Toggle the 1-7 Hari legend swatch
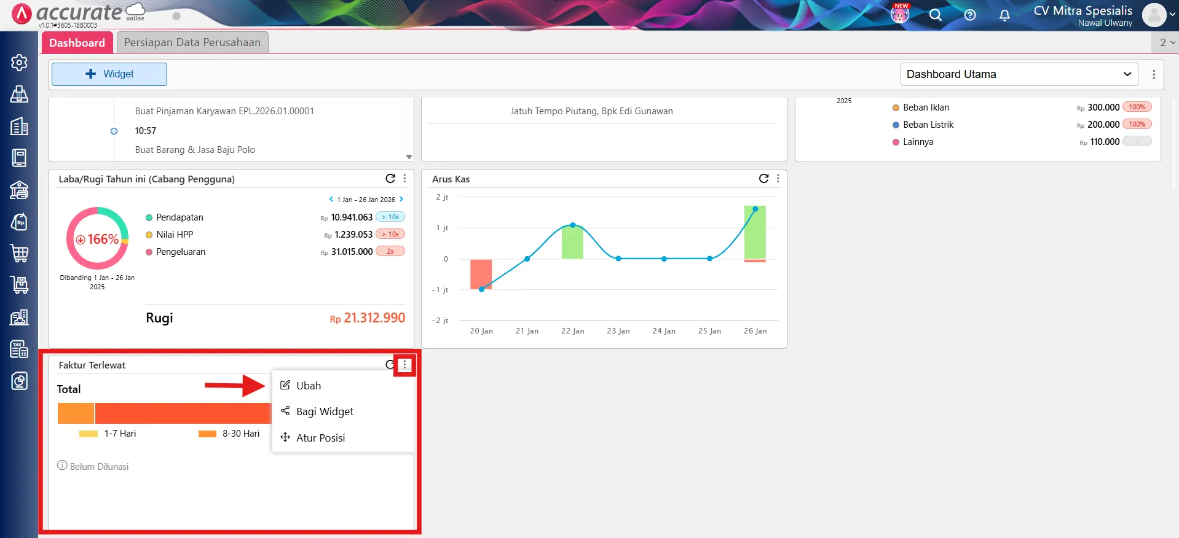The width and height of the screenshot is (1179, 538). 89,434
